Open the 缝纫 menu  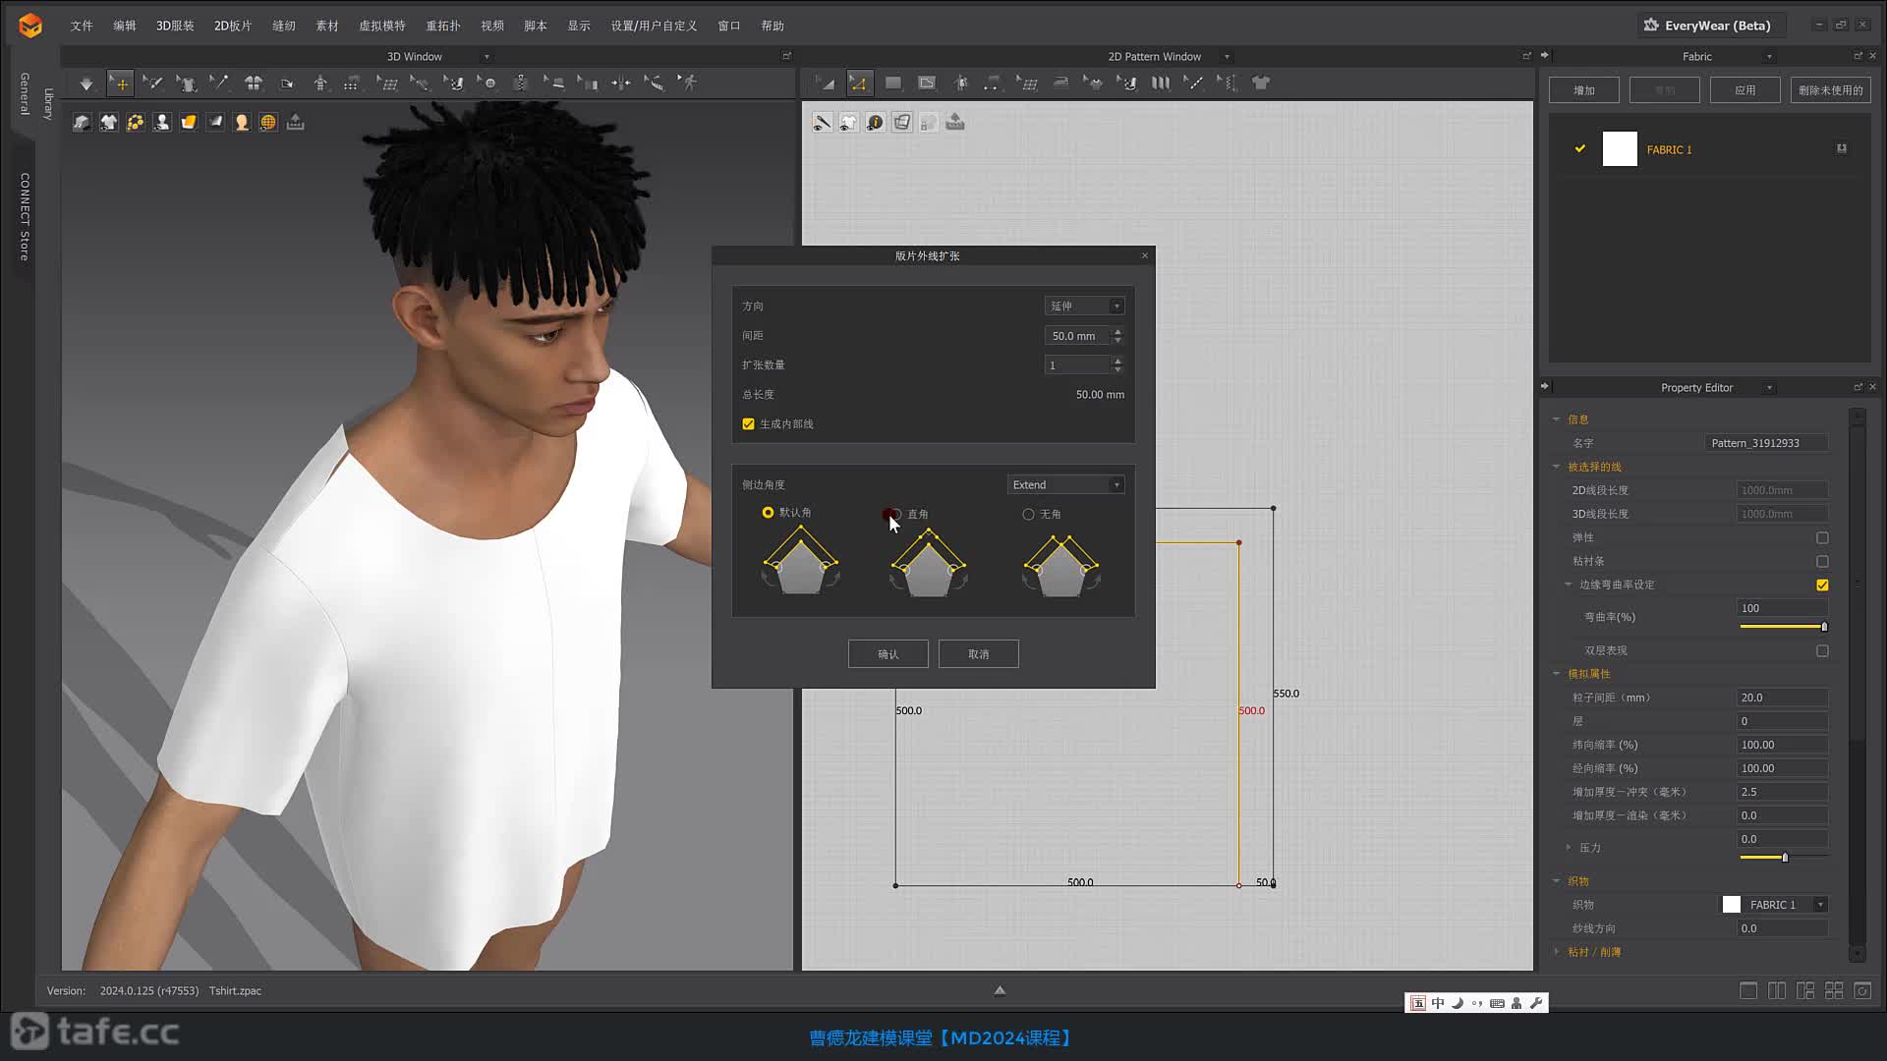[284, 26]
